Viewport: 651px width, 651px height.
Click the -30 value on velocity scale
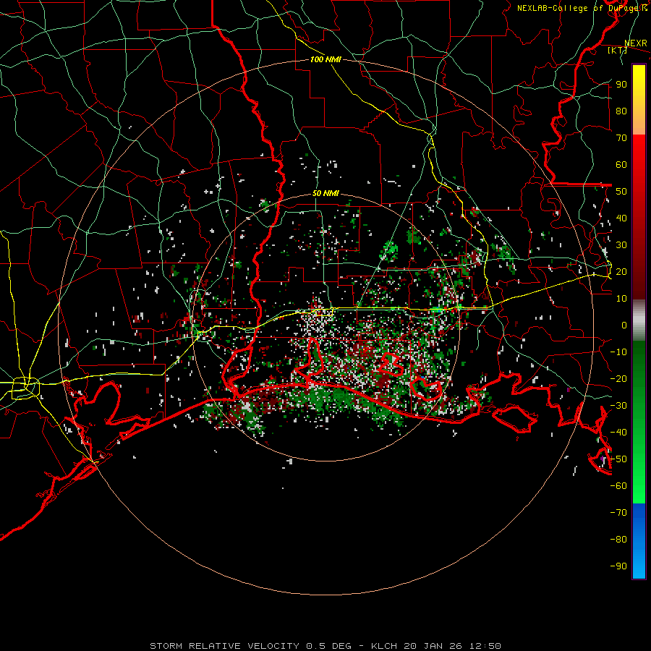pyautogui.click(x=618, y=406)
